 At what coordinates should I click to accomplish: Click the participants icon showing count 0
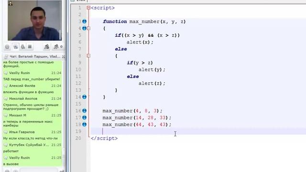click(x=58, y=47)
